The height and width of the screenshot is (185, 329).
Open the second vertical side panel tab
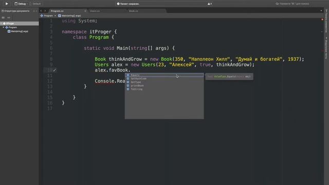point(326,48)
